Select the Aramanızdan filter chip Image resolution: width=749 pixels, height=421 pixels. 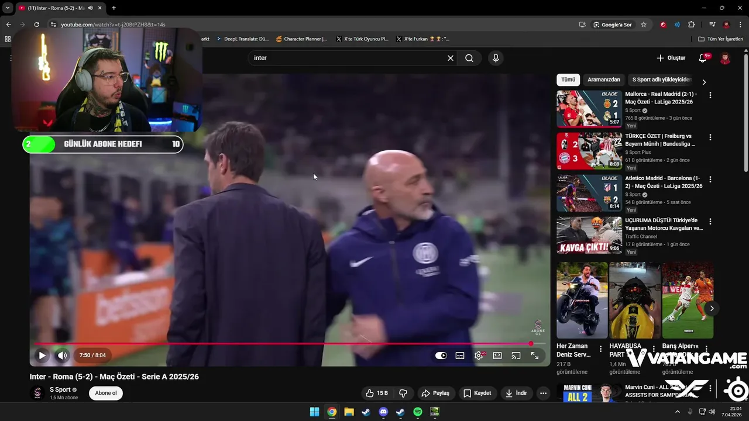(x=604, y=80)
